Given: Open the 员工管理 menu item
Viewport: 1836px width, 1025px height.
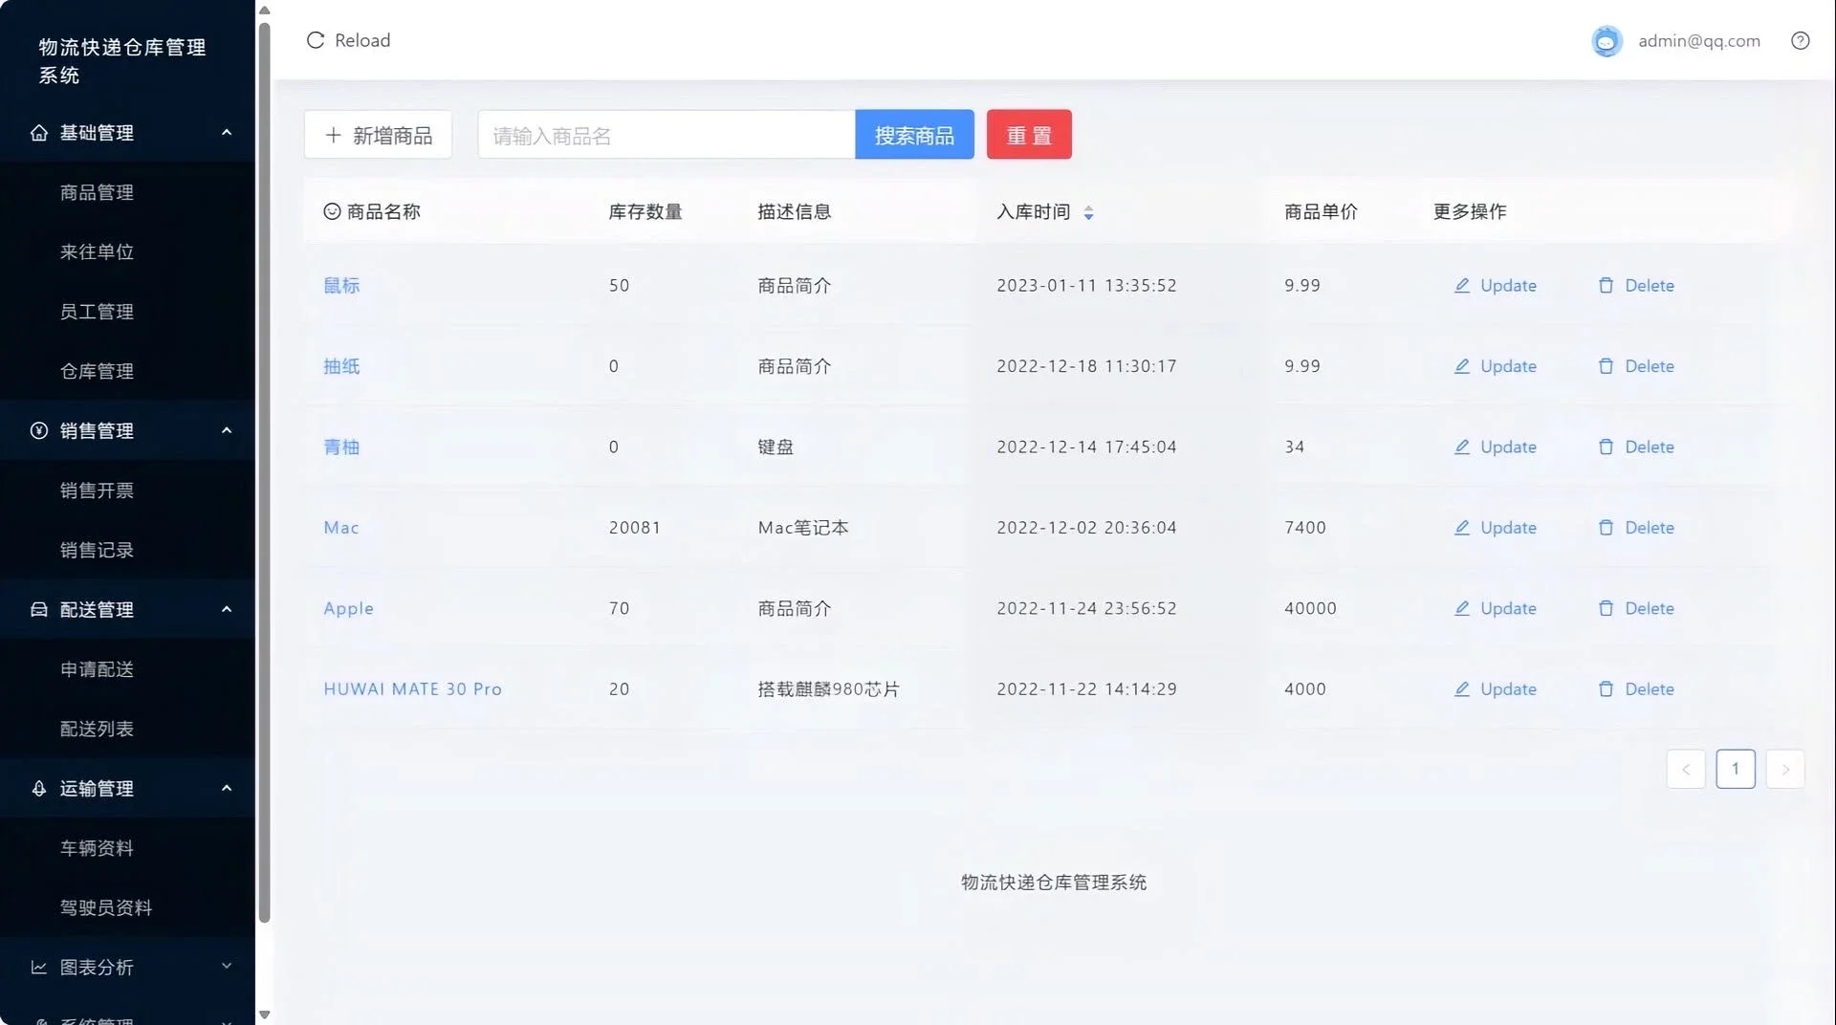Looking at the screenshot, I should (x=97, y=311).
